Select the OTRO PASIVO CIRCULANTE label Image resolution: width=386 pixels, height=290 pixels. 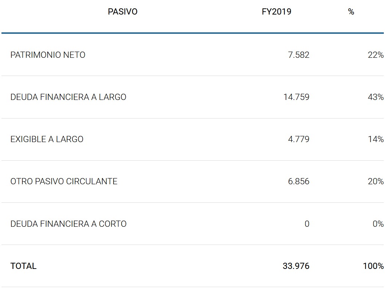(x=64, y=181)
